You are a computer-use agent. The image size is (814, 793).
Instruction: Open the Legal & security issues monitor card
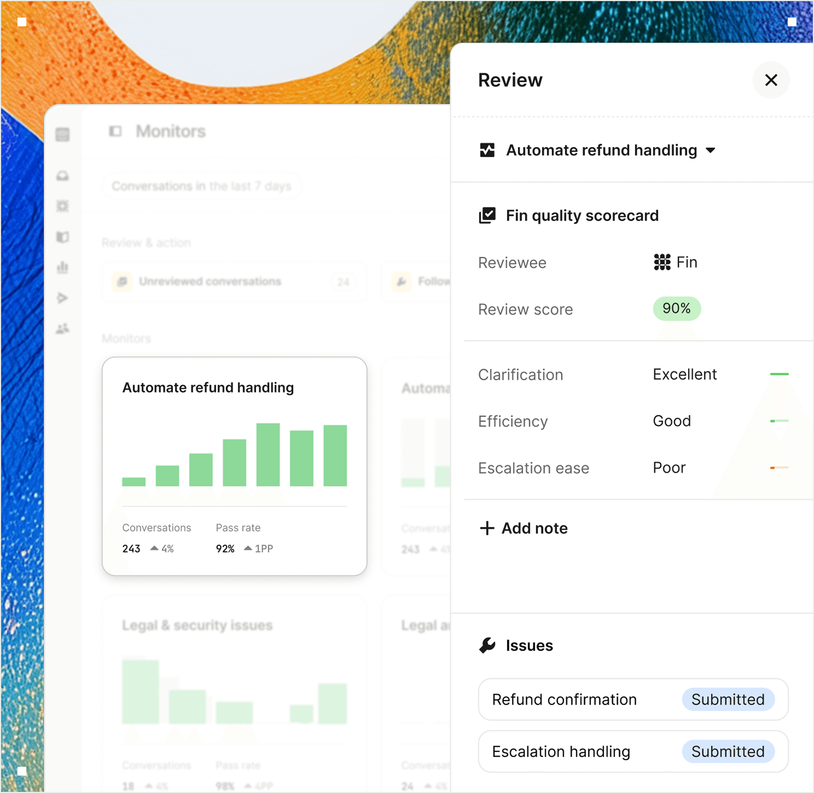pyautogui.click(x=234, y=693)
